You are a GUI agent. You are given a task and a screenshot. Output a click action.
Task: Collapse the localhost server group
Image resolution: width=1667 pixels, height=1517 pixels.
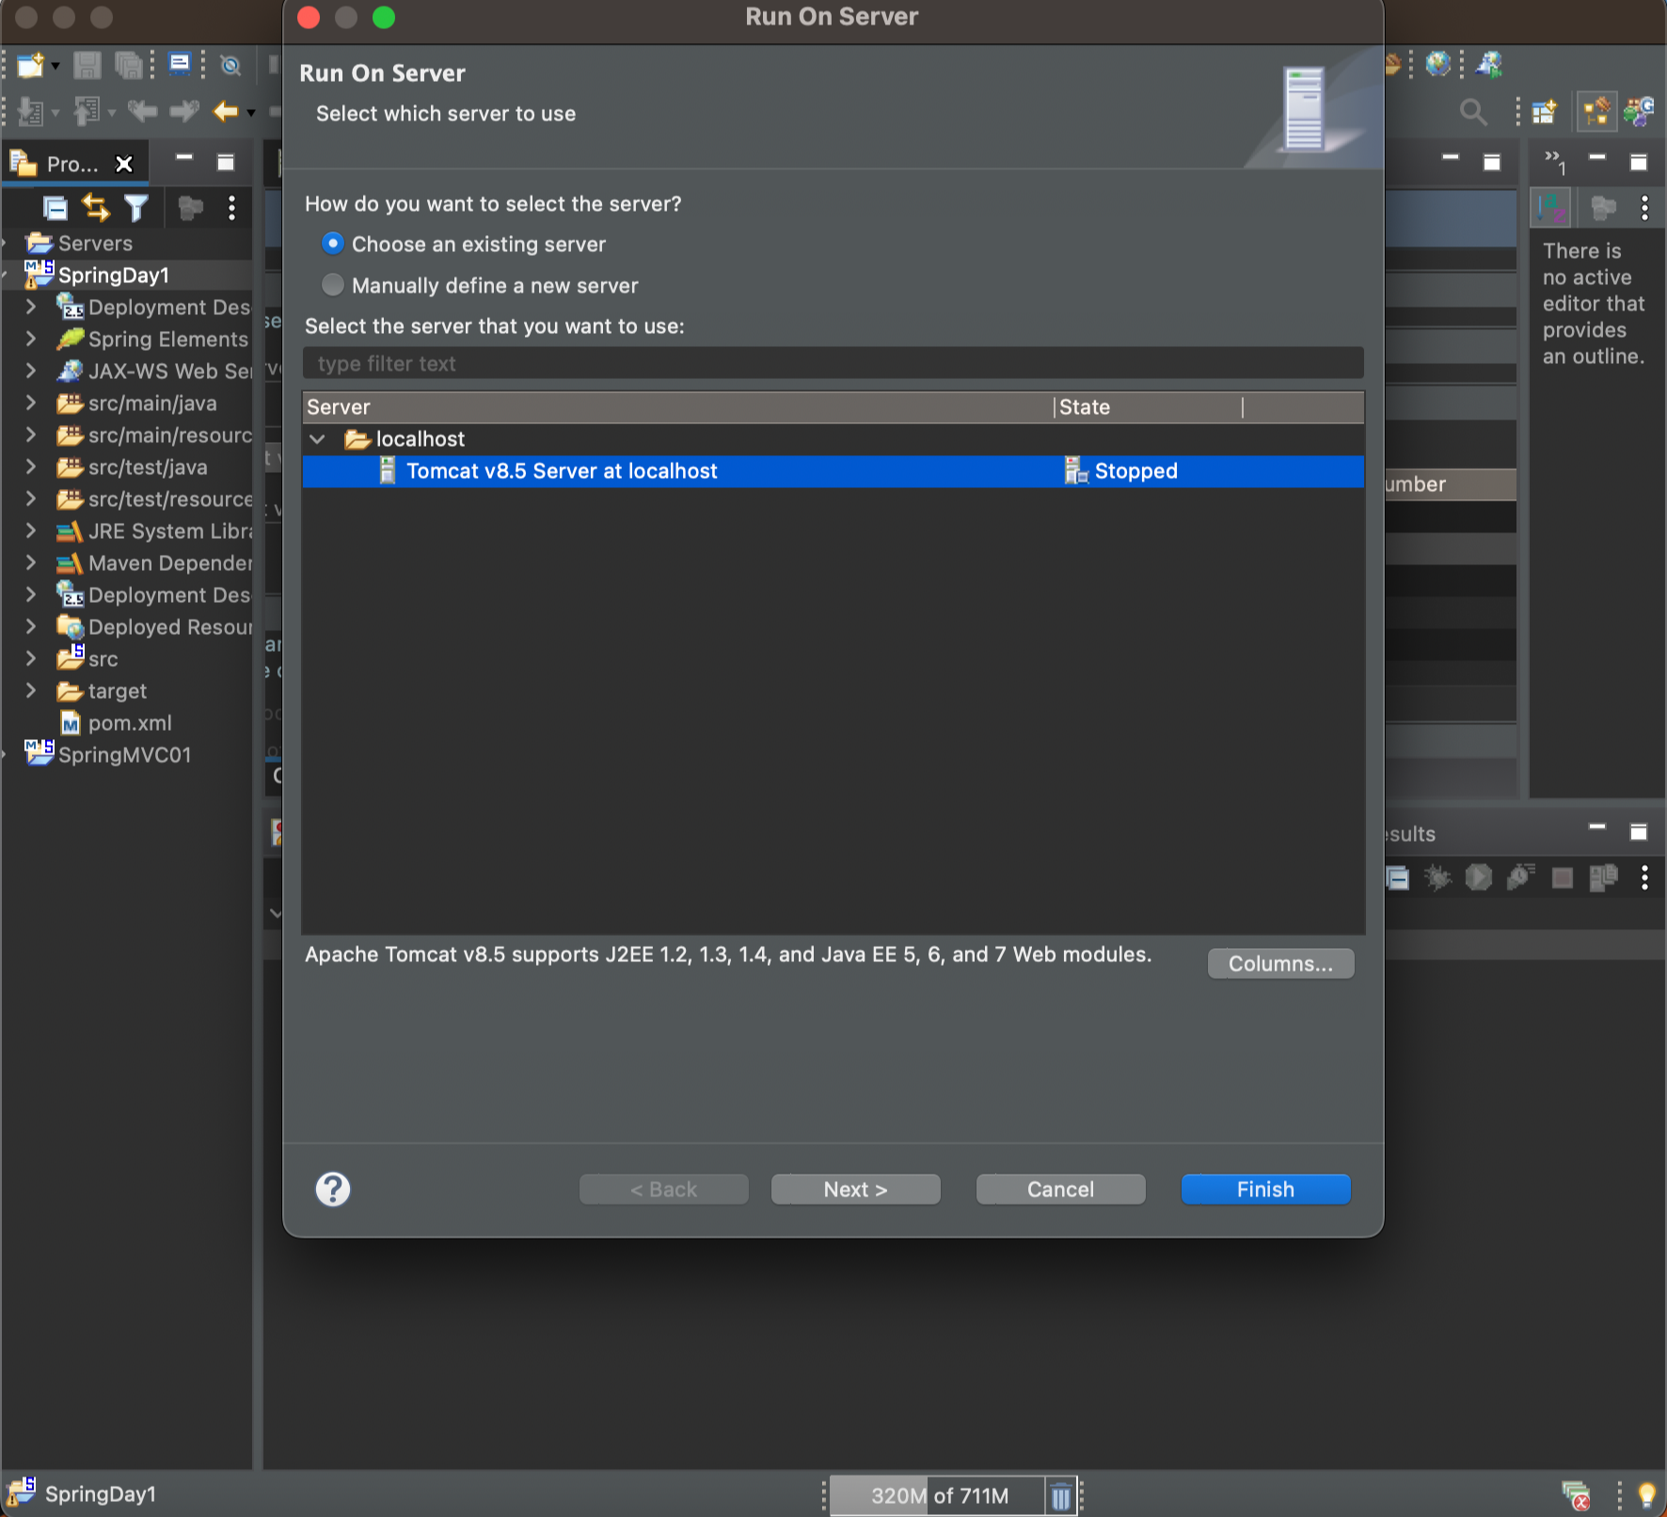point(318,439)
